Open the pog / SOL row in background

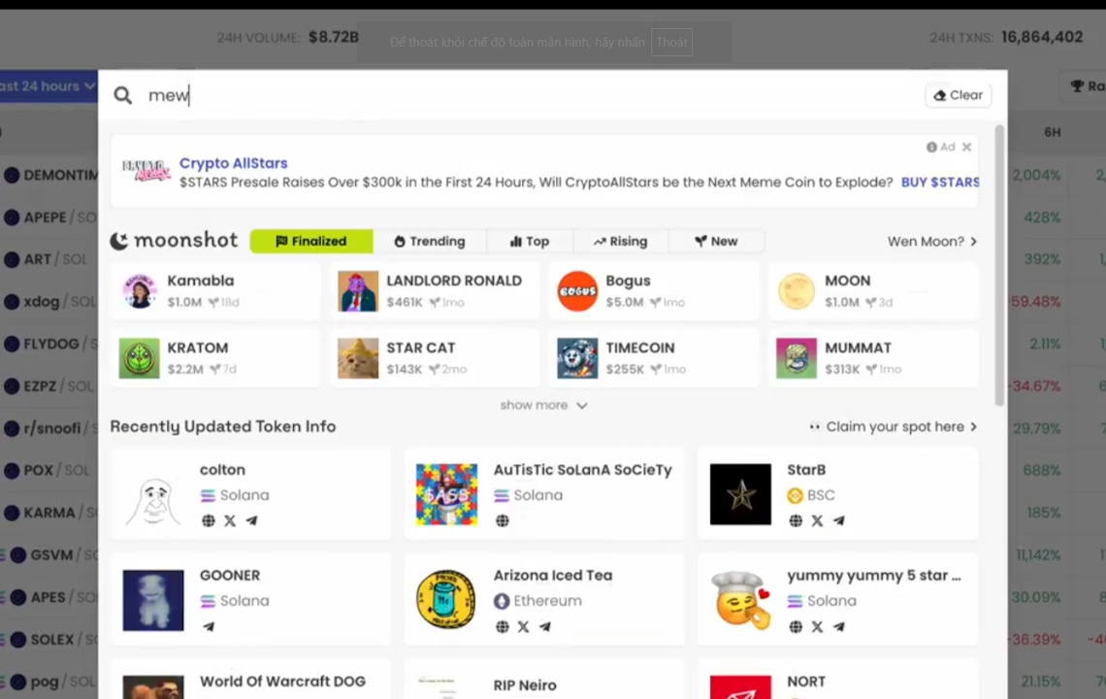[x=49, y=682]
